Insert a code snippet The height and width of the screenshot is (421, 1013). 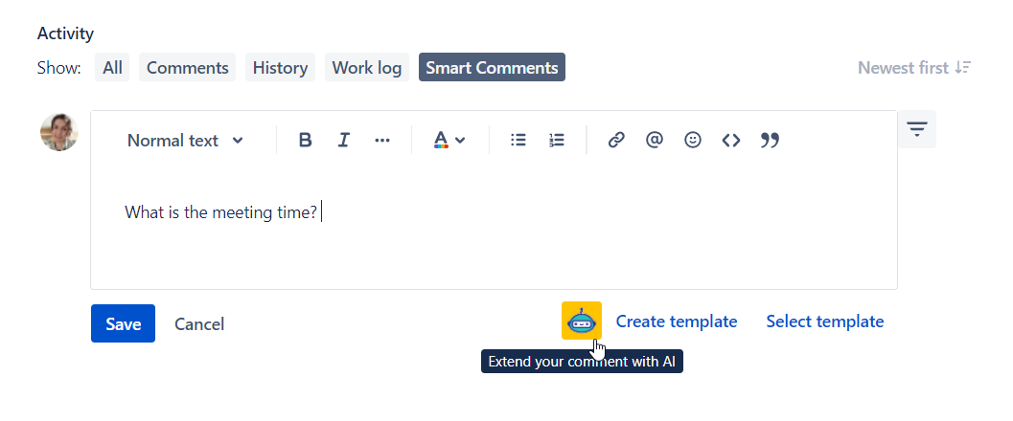click(x=731, y=141)
